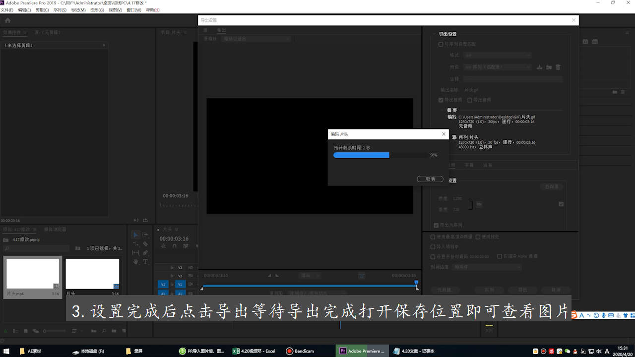635x357 pixels.
Task: Cancel the encoding with 取消 button
Action: (430, 178)
